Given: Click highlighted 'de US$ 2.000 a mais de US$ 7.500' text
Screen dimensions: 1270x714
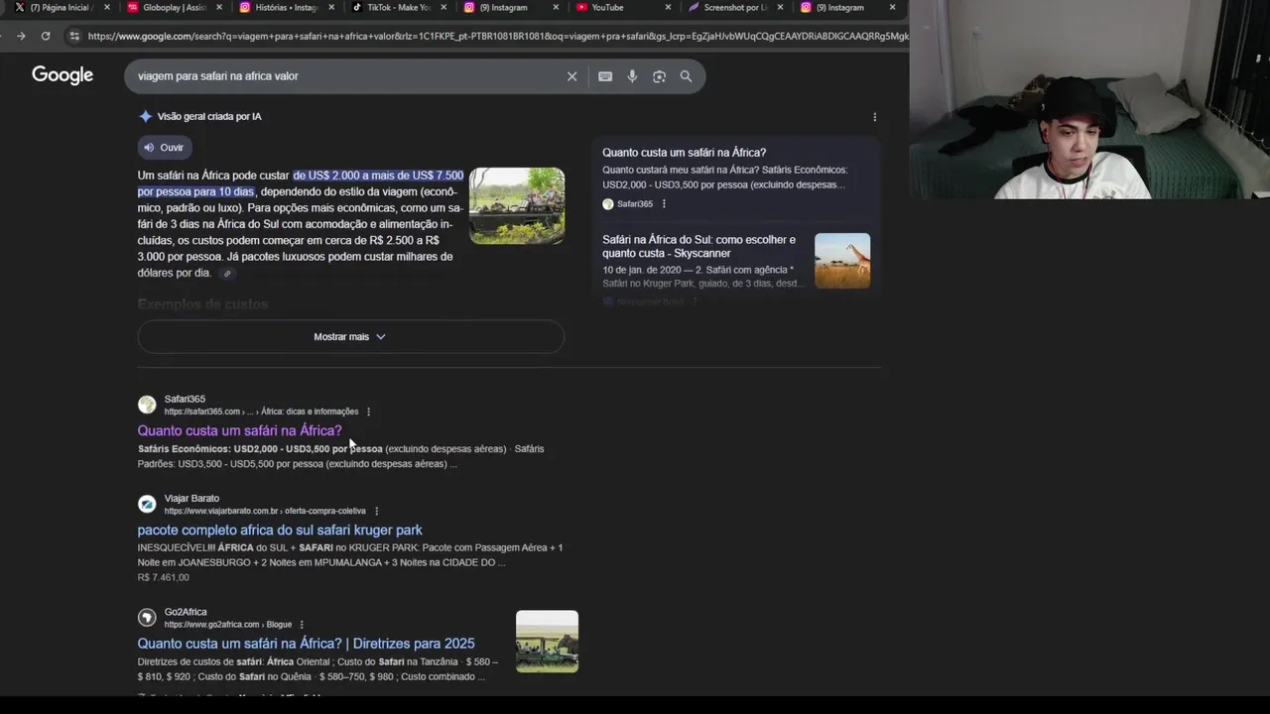Looking at the screenshot, I should pyautogui.click(x=378, y=176).
